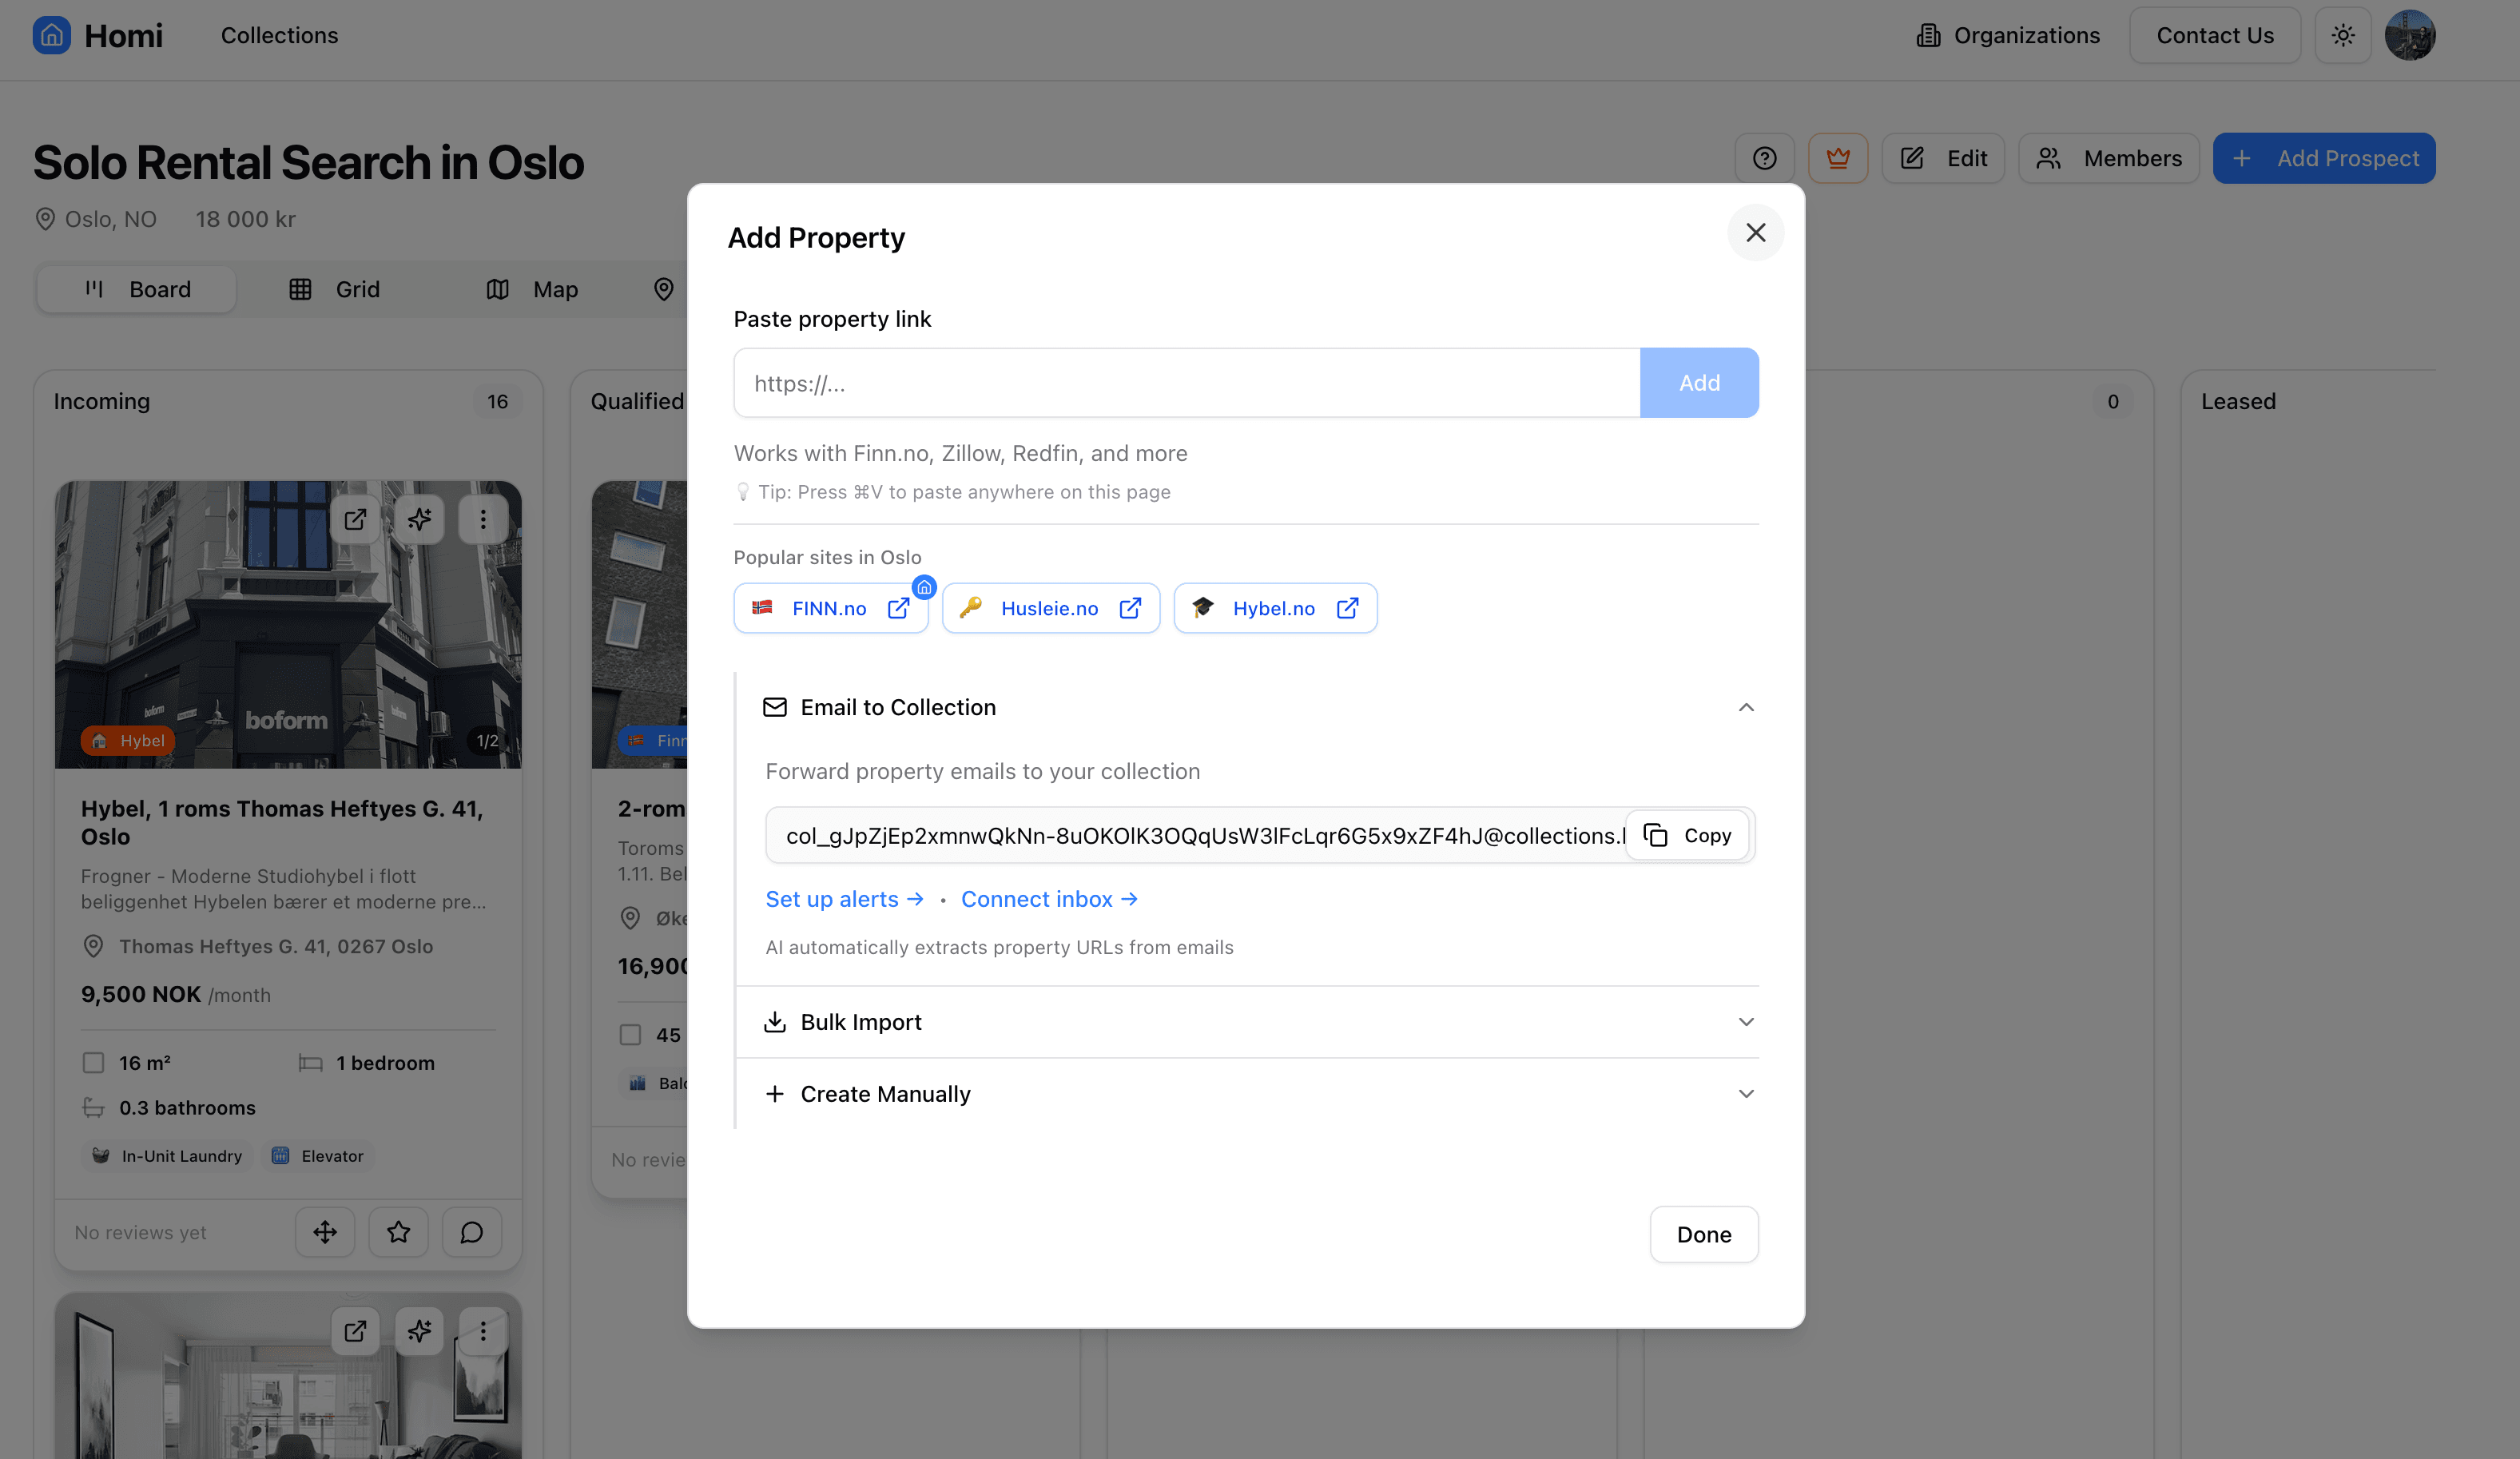Copy the collection email address
The width and height of the screenshot is (2520, 1459).
point(1687,835)
